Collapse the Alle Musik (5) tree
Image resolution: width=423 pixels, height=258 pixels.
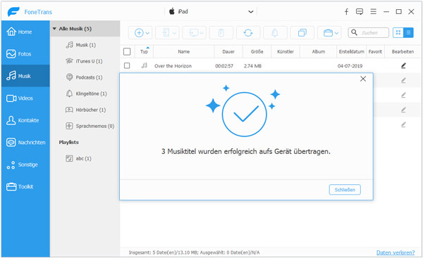[54, 29]
